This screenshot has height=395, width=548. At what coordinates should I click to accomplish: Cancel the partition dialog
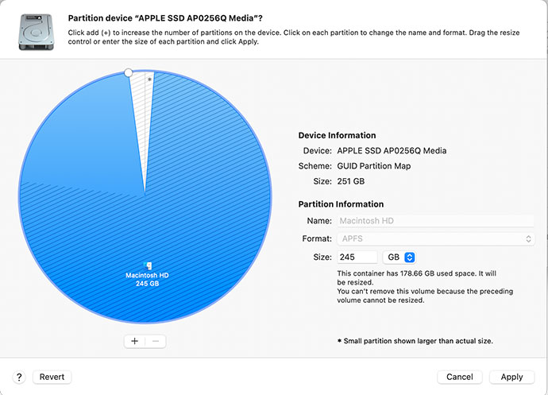(459, 377)
